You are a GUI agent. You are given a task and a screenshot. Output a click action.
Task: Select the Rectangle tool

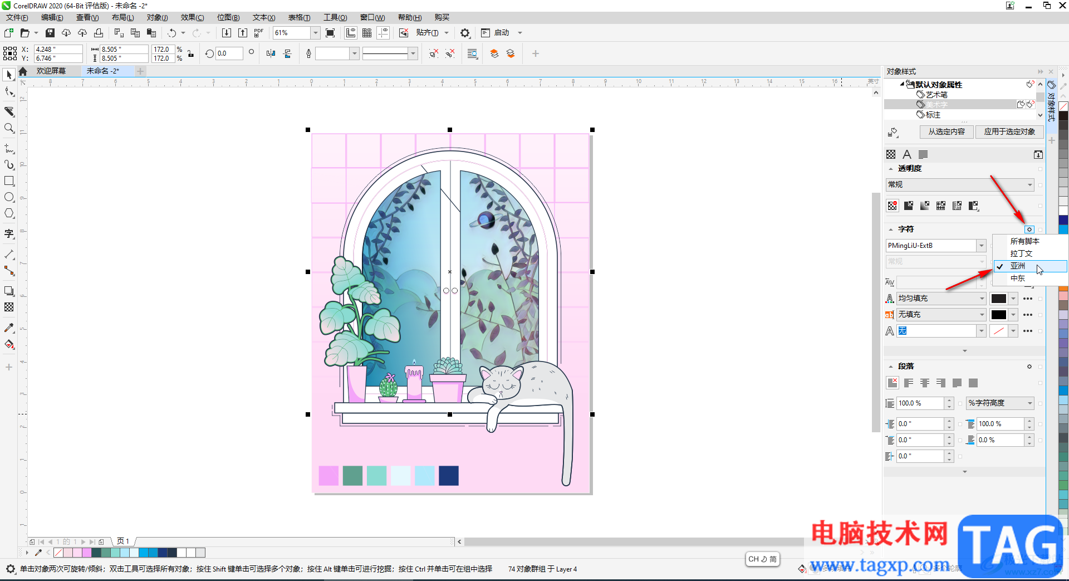(9, 181)
